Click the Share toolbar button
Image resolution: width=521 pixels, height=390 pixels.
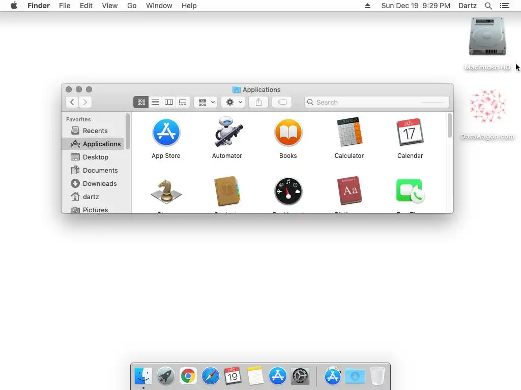tap(258, 102)
